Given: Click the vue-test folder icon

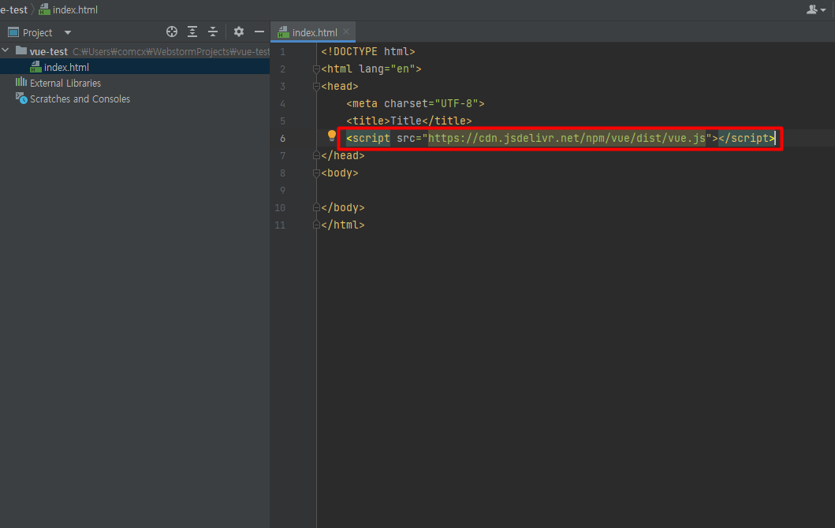Looking at the screenshot, I should point(21,50).
